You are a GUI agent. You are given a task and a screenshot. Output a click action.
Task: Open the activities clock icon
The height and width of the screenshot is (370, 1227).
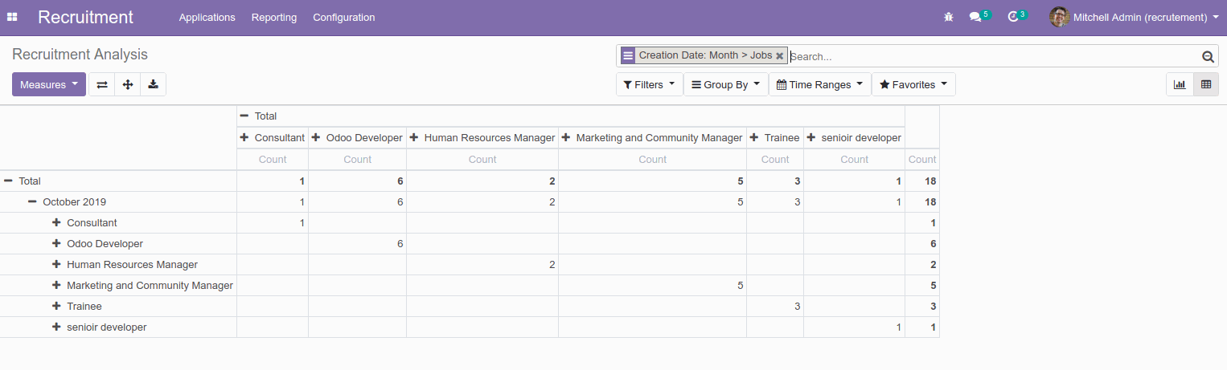[x=1013, y=17]
